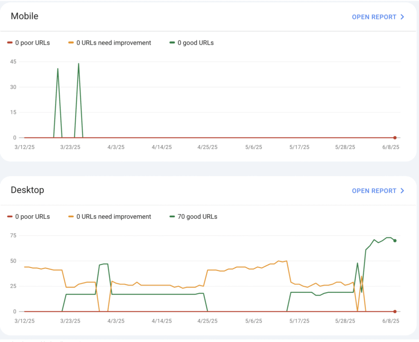Click Desktop chart y-axis value 75

point(13,236)
